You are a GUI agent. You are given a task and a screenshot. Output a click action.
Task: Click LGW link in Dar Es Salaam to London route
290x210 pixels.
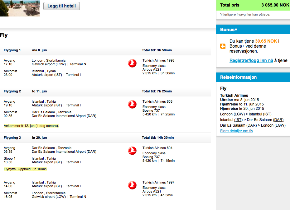tap(280, 125)
